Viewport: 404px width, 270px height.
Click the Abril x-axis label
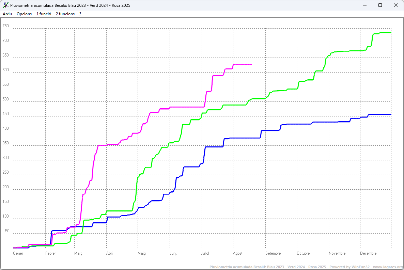(110, 253)
